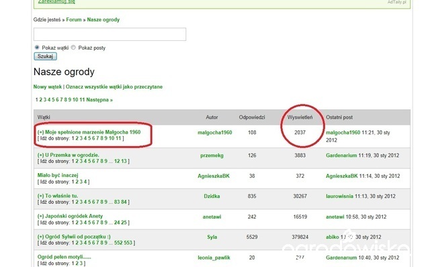Select the 'Pokaż posty' radio button

(73, 48)
